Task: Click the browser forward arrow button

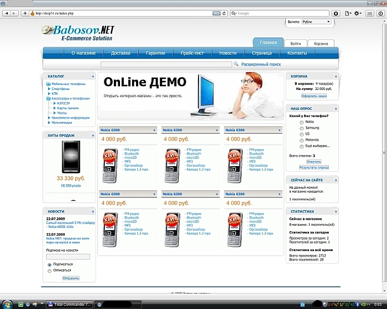Action: point(14,13)
